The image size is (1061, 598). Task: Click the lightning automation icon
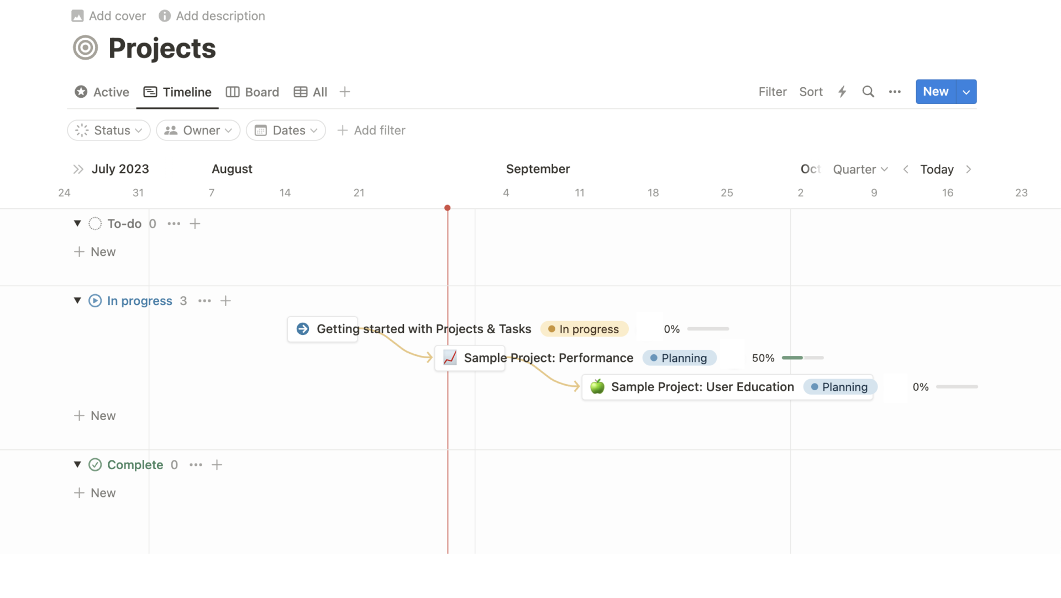point(842,92)
